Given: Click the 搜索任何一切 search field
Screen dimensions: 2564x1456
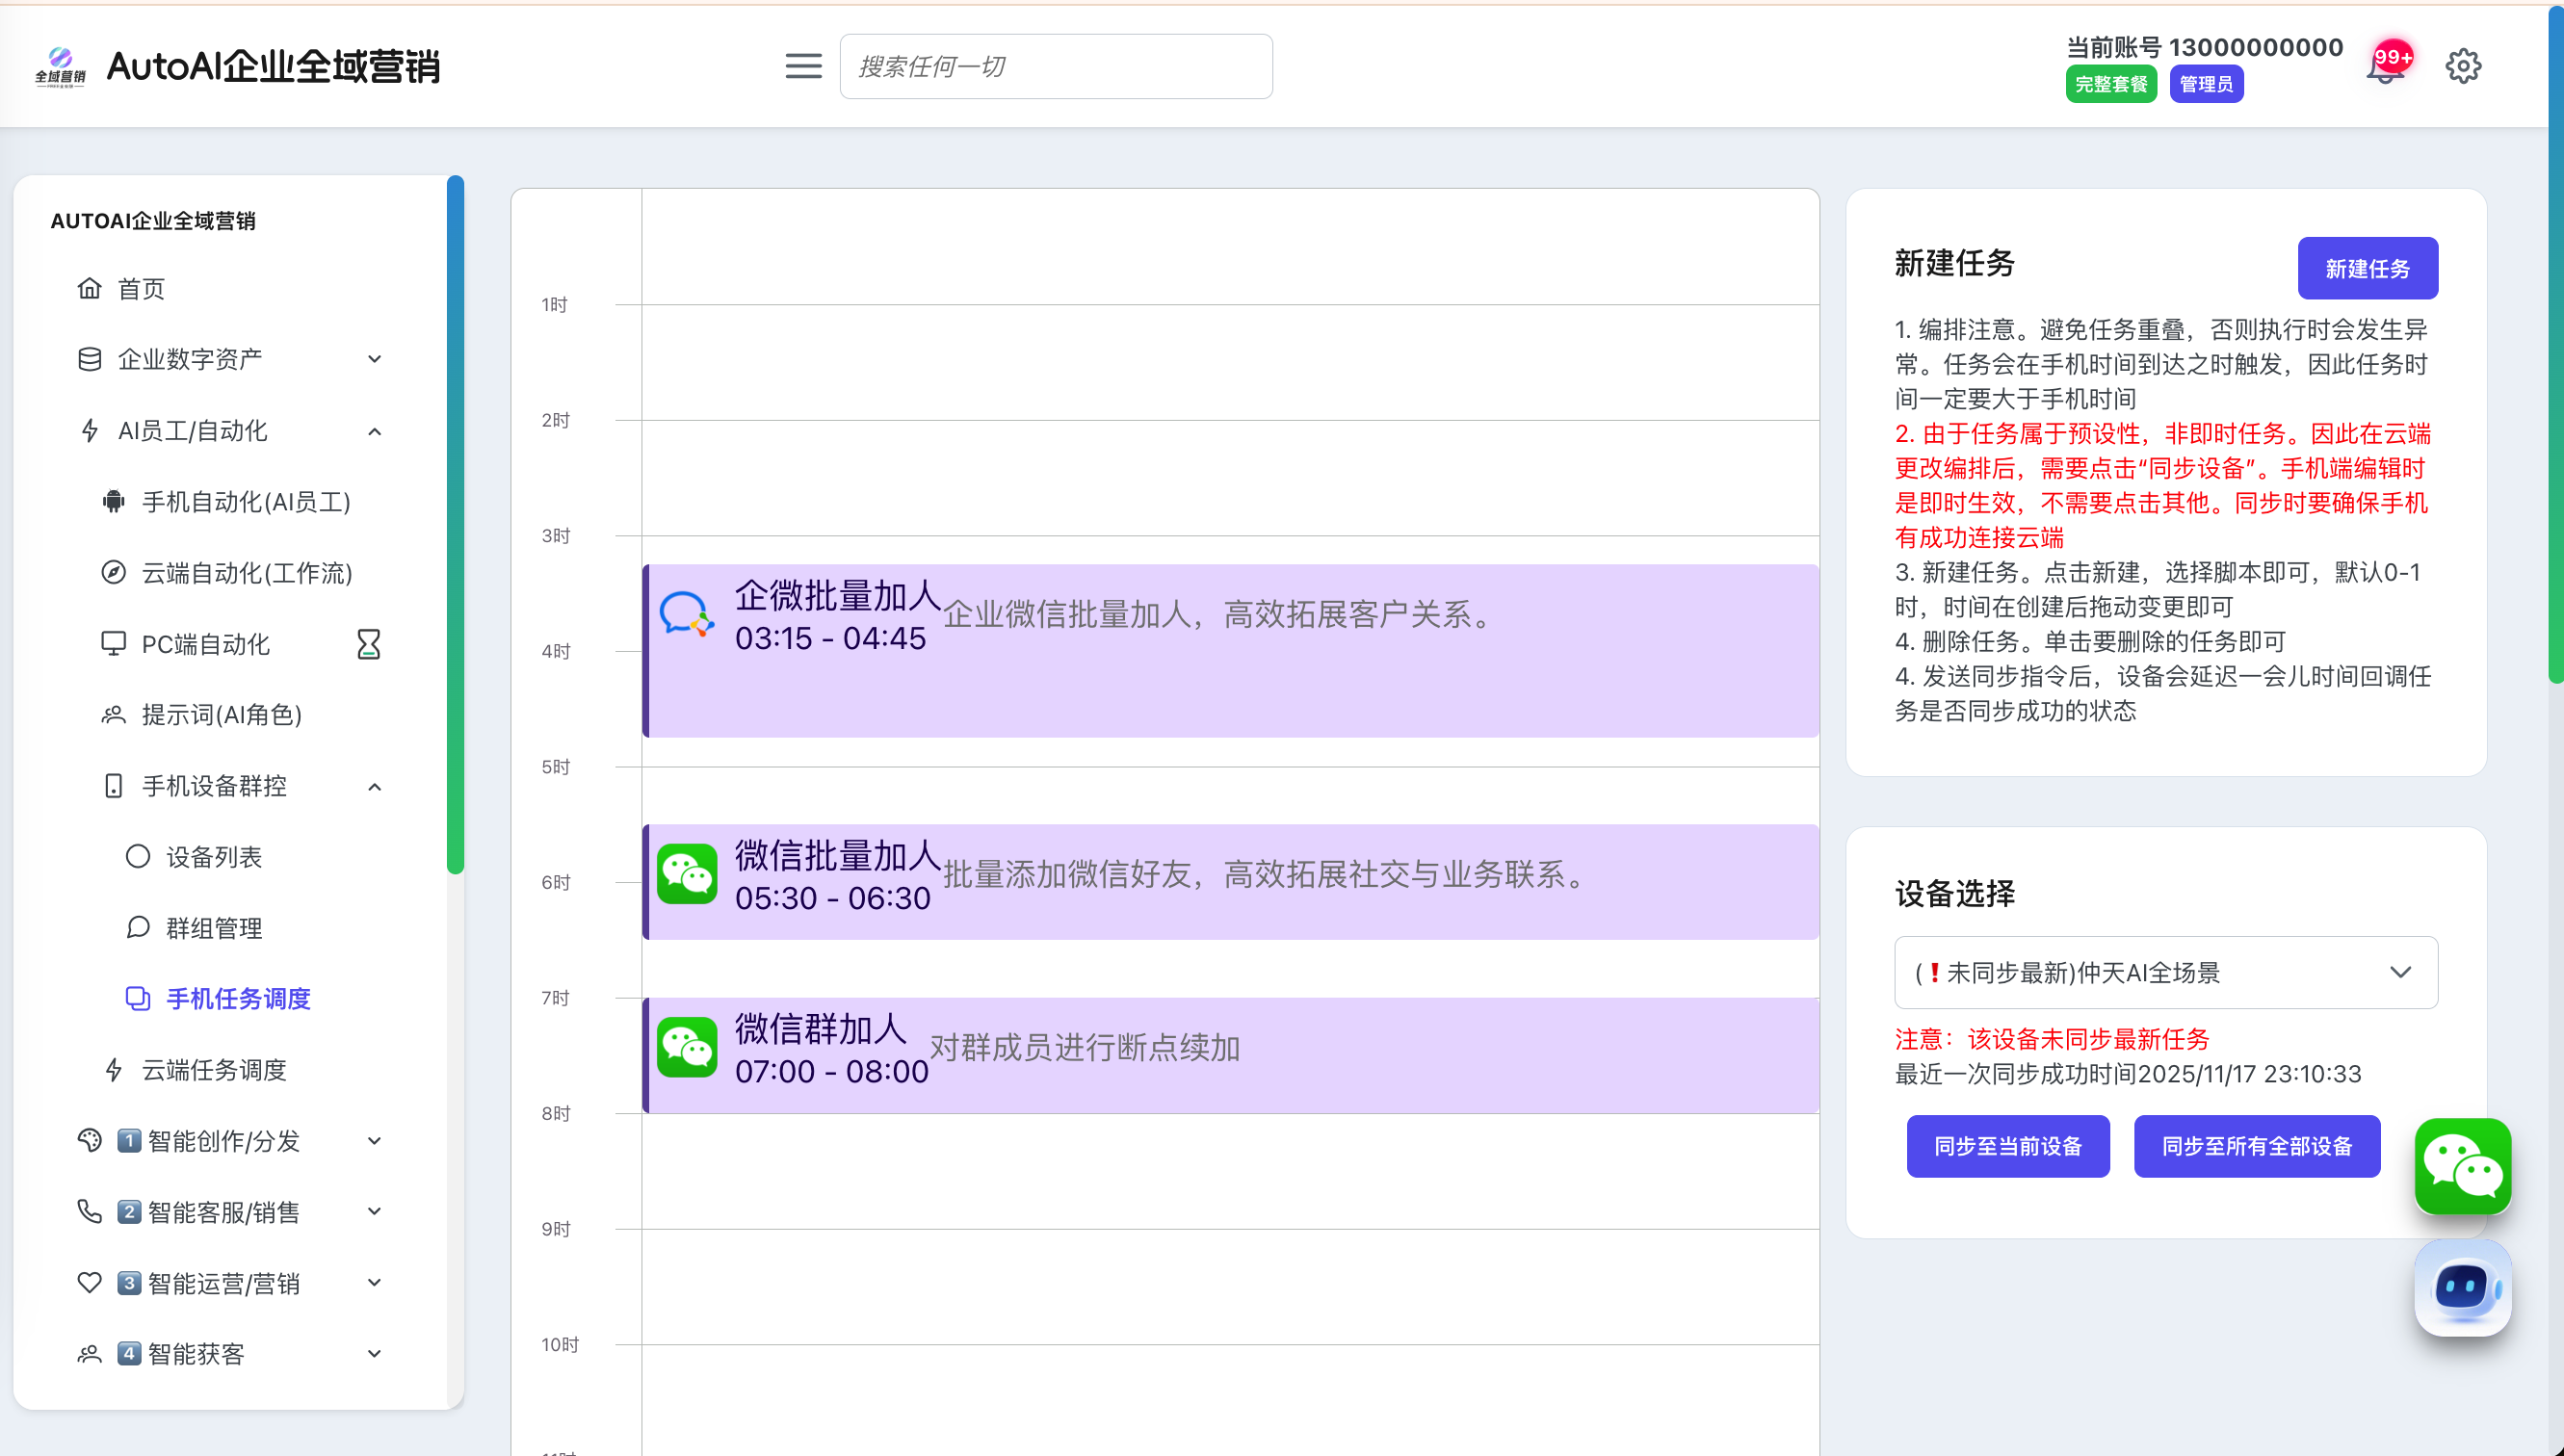Looking at the screenshot, I should coord(1055,67).
